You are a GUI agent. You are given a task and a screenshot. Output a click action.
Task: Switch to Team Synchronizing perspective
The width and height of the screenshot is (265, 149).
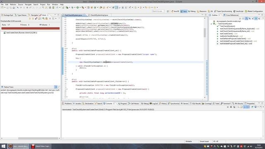coord(223,11)
